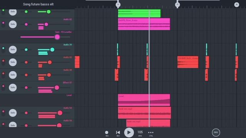Image resolution: width=246 pixels, height=138 pixels.
Task: Select the large clip on upper Audio 54
Action: click(145, 113)
